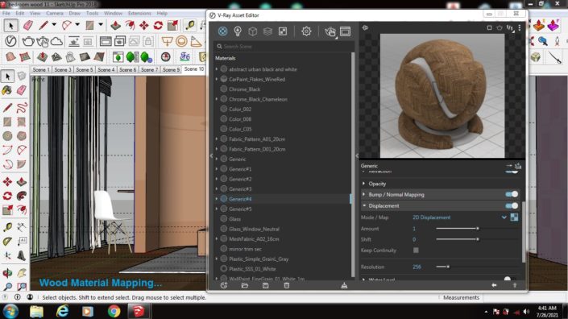Expand Generic#4 material tree arrow
The image size is (568, 319).
(x=217, y=199)
